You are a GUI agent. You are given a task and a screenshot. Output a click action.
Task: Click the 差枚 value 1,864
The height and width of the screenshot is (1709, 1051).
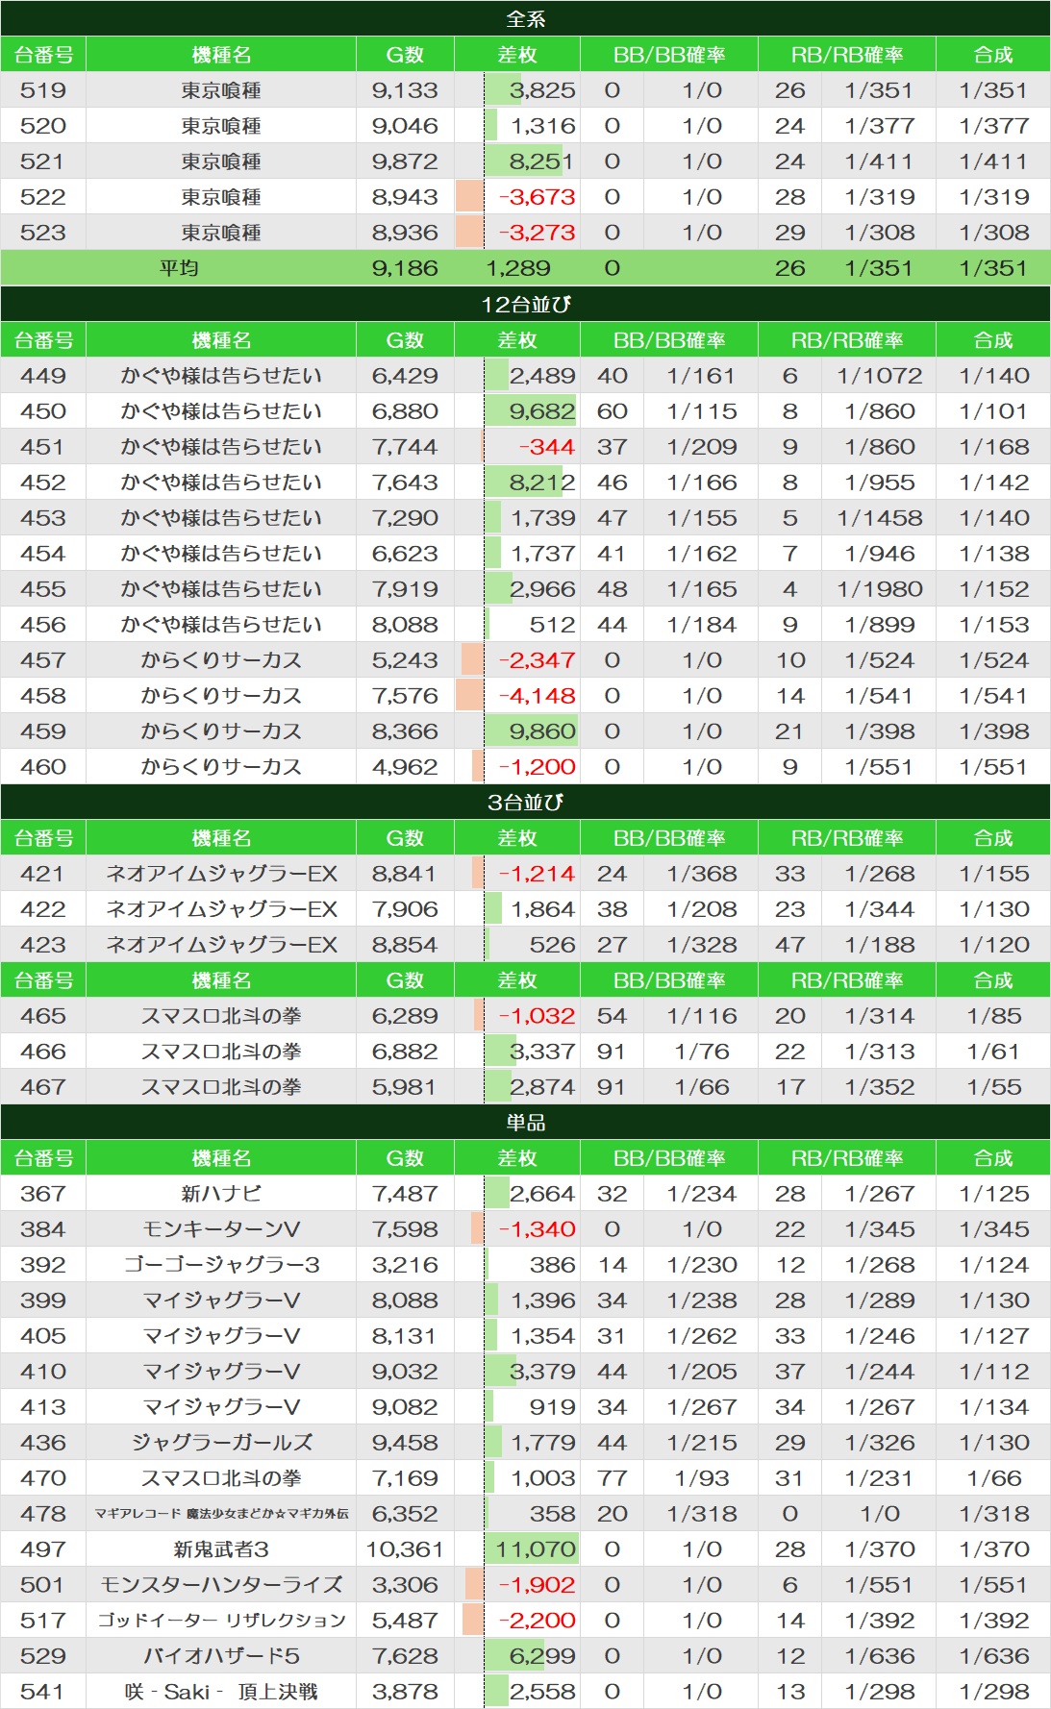(x=543, y=909)
